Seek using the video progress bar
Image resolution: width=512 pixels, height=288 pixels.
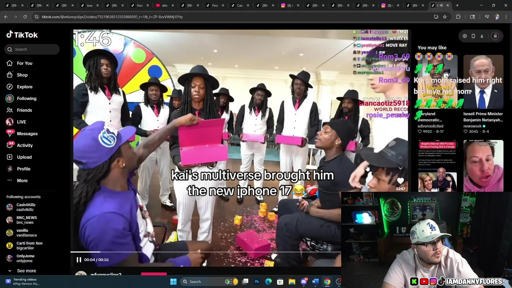[x=206, y=252]
